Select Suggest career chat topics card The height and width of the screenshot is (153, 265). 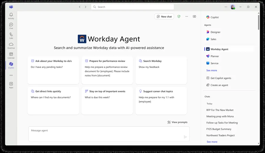point(161,101)
